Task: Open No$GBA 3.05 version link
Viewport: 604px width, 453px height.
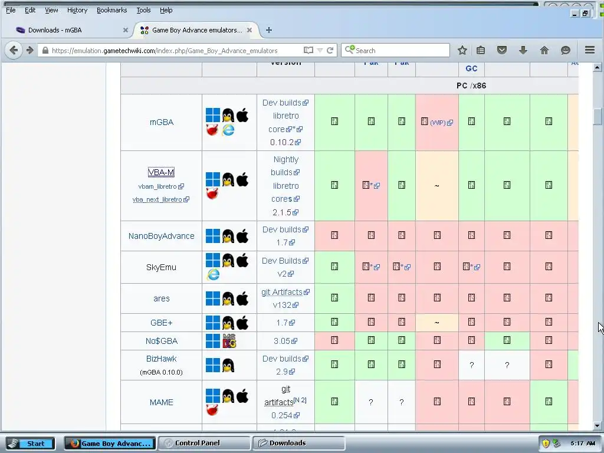Action: (x=285, y=341)
